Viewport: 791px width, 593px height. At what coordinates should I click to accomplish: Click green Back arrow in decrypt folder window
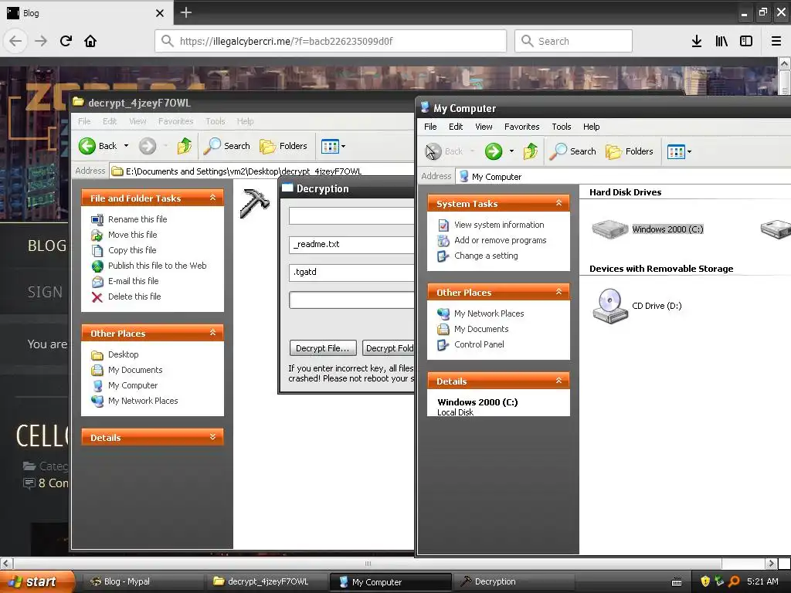pos(87,146)
